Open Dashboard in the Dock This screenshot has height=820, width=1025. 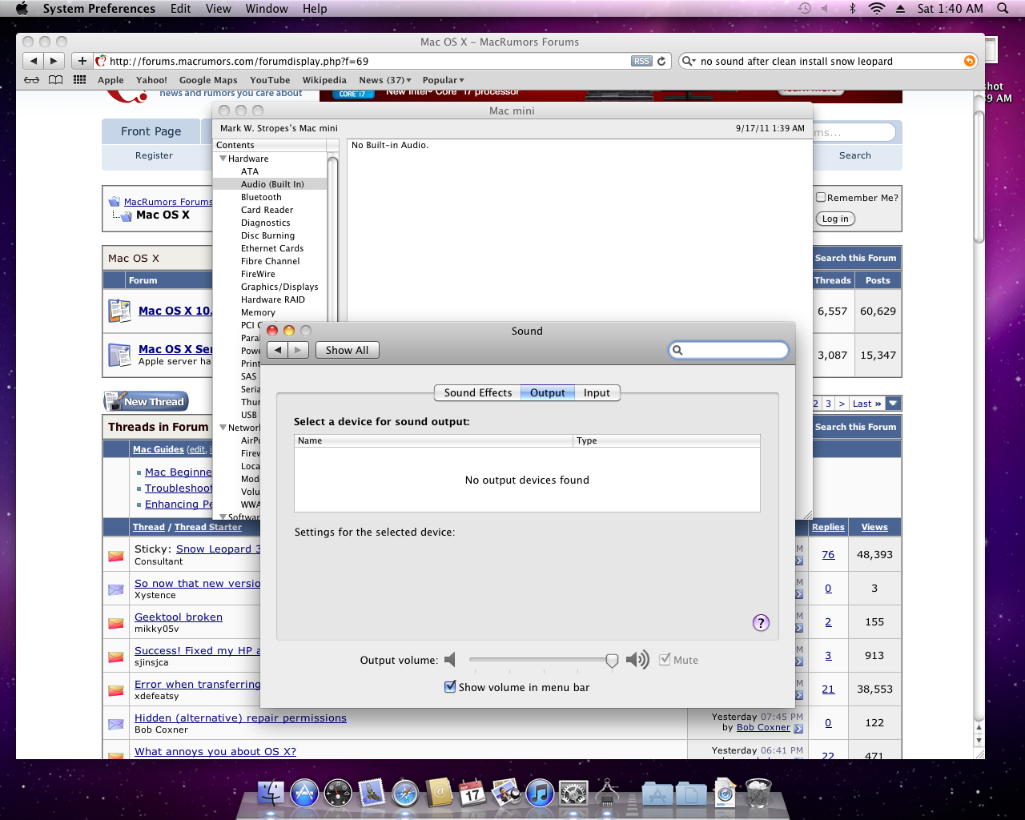(338, 794)
